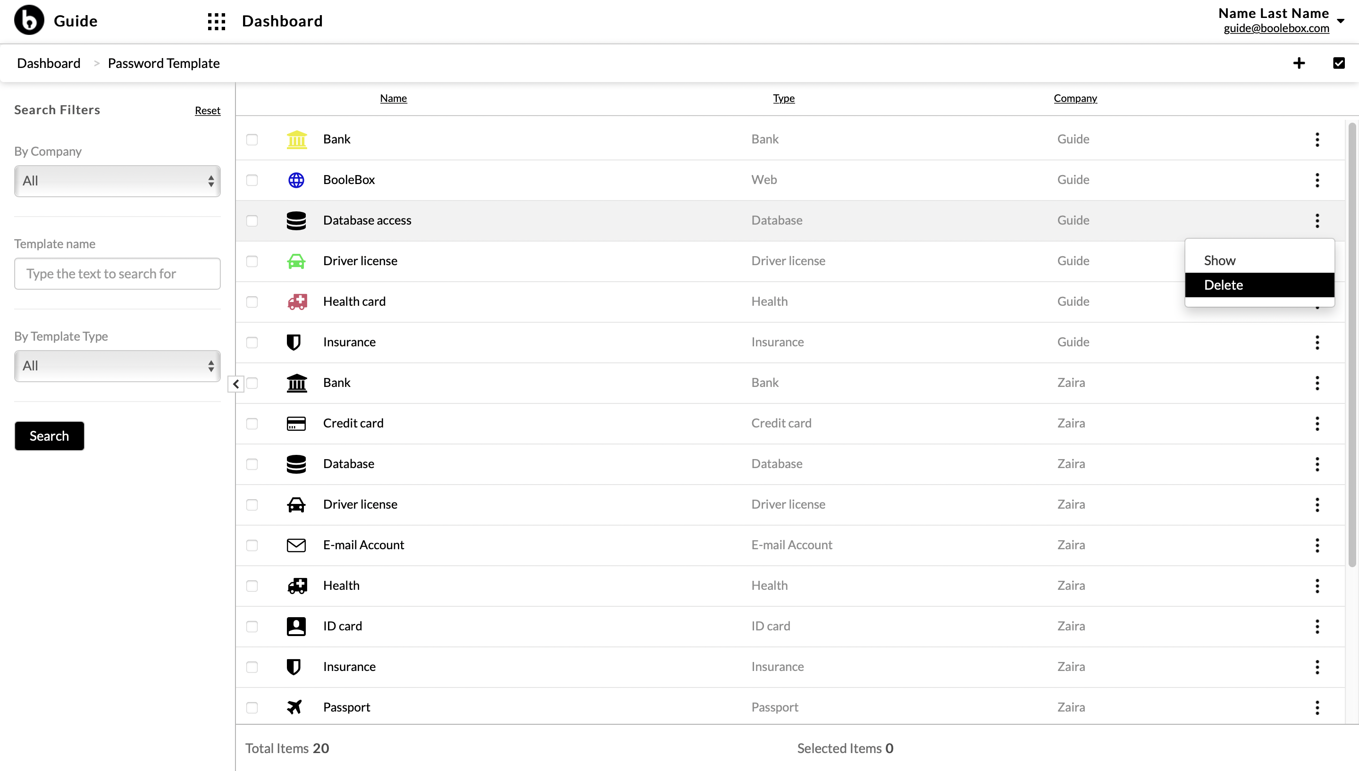Click the Template name search field
The image size is (1359, 771).
coord(117,274)
